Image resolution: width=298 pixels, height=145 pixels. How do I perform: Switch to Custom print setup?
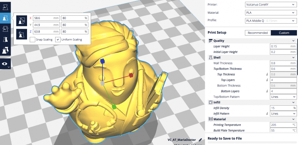(x=284, y=33)
